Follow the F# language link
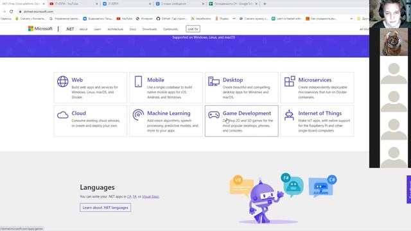The height and width of the screenshot is (231, 411). click(134, 196)
